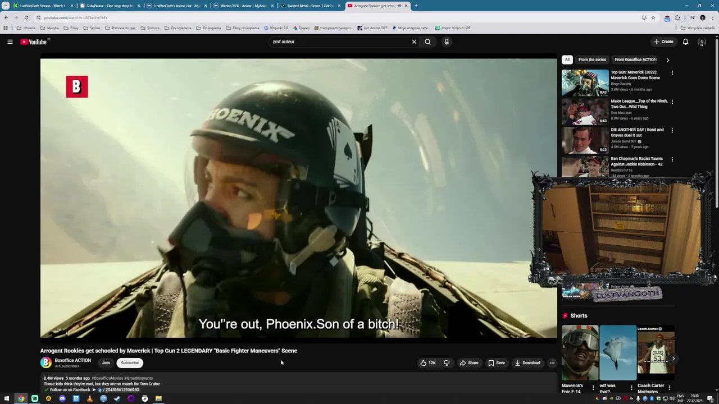Open options for Major League video
The image size is (719, 404).
(x=672, y=102)
